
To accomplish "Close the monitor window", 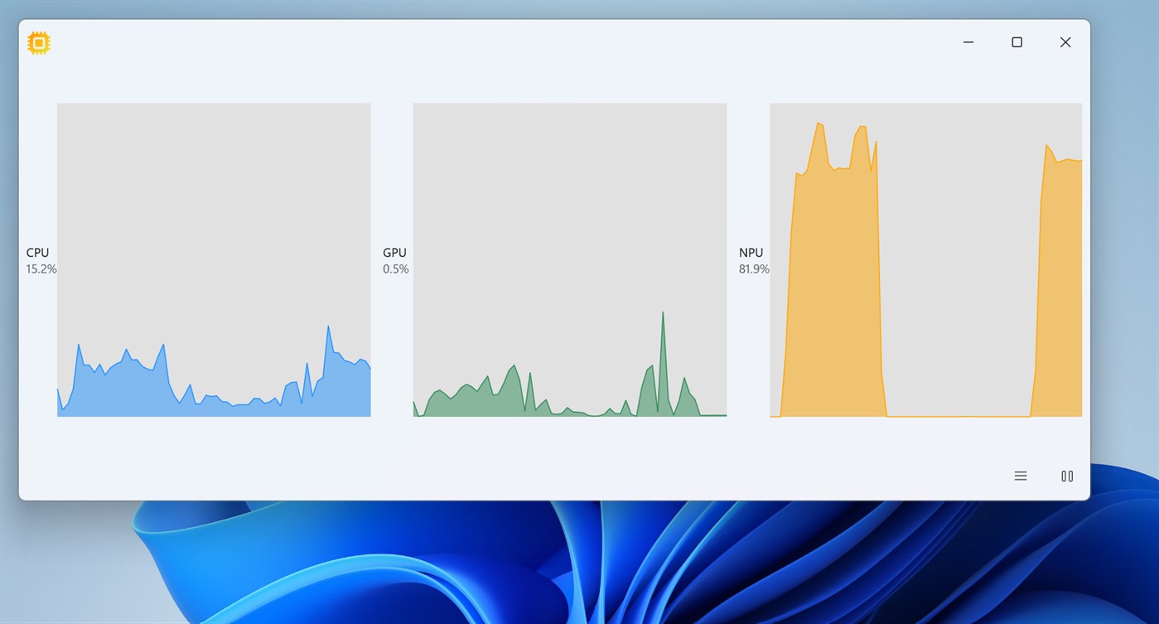I will pos(1065,42).
